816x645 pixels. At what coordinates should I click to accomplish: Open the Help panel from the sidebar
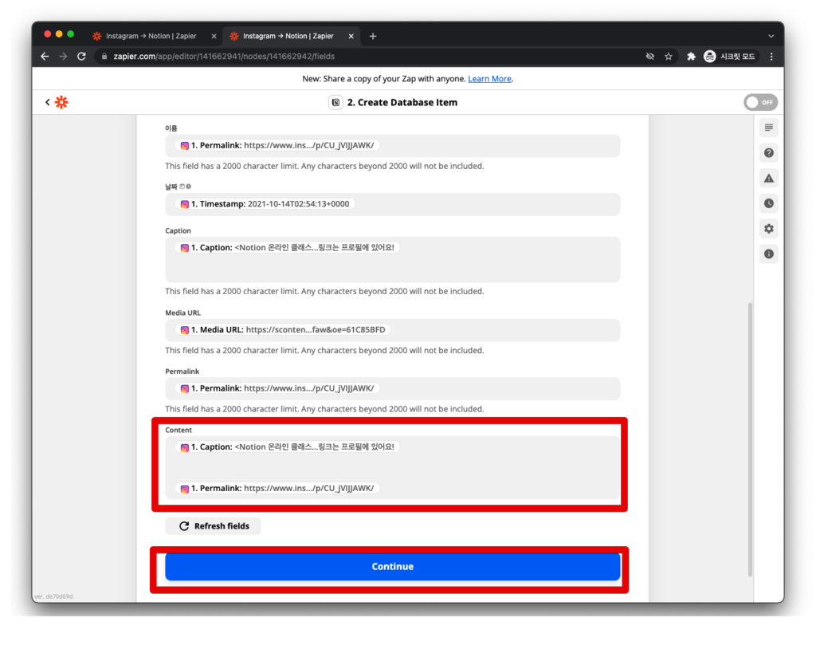768,152
